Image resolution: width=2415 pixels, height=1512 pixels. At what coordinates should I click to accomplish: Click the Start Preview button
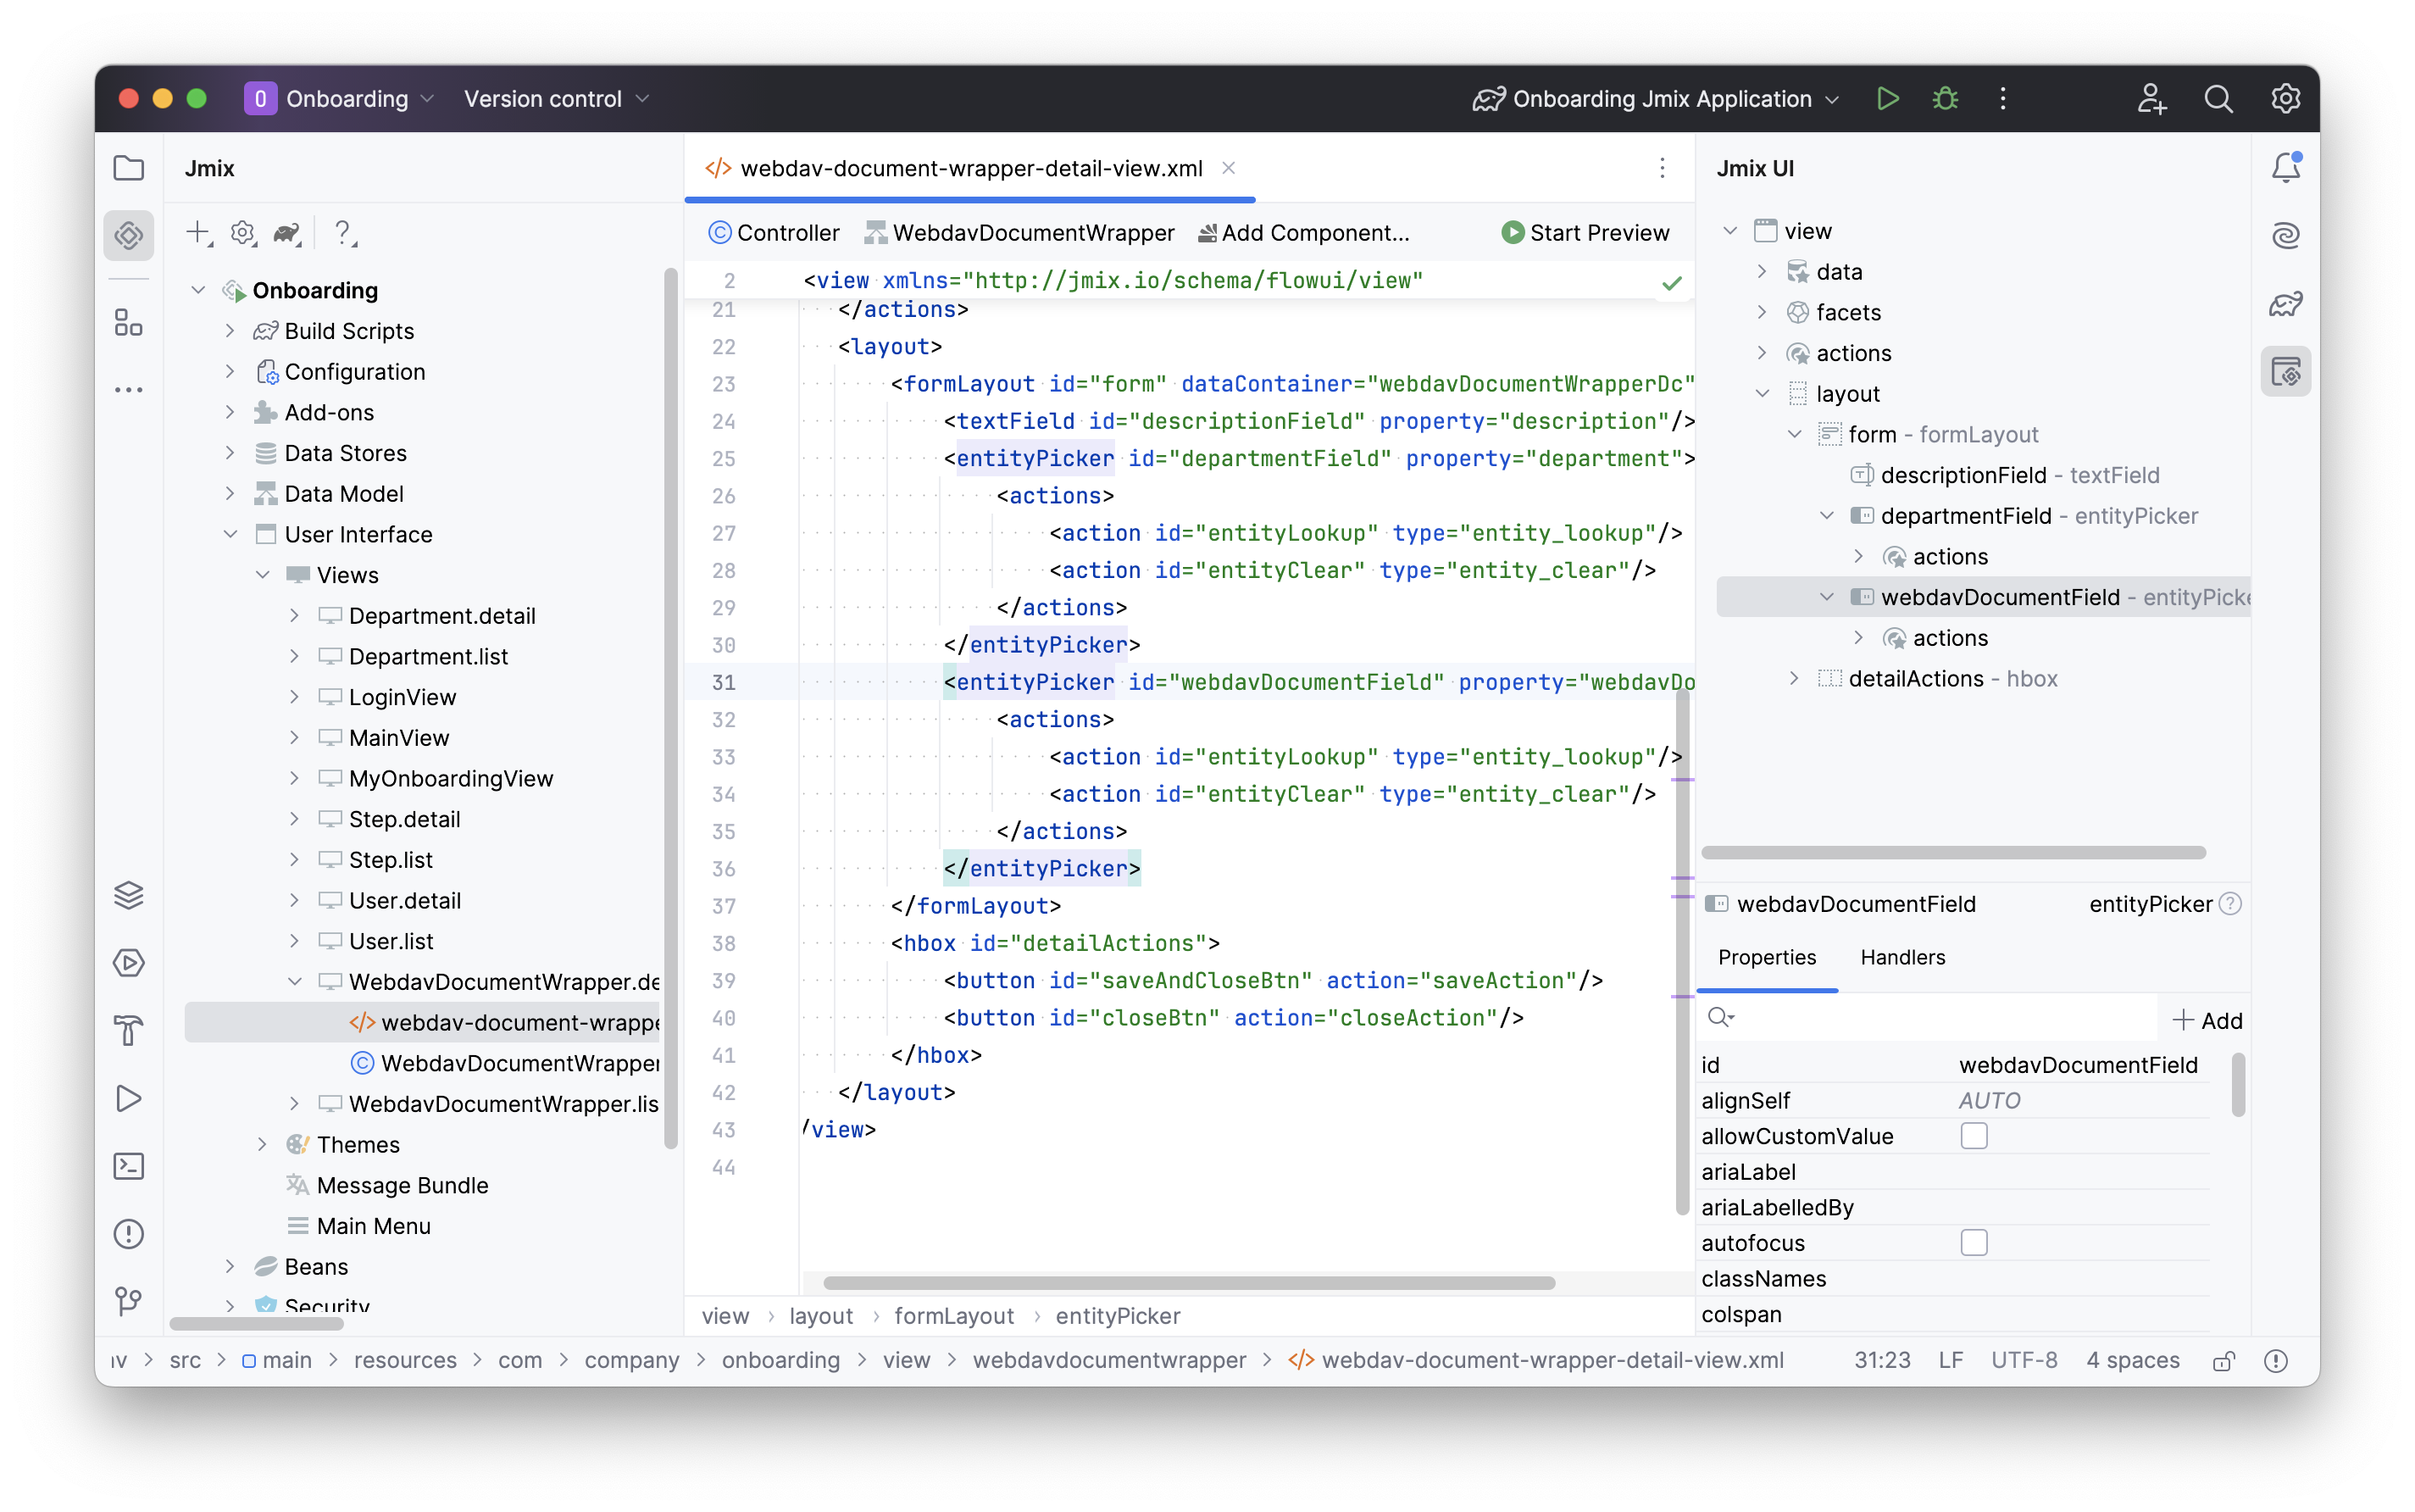[1585, 233]
